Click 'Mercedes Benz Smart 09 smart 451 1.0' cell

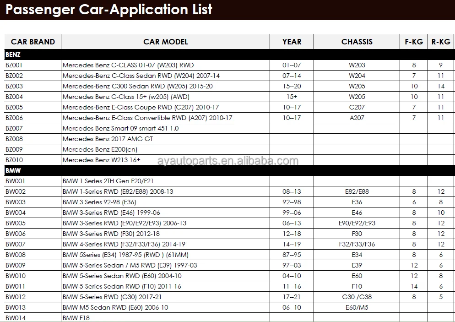[x=165, y=128]
